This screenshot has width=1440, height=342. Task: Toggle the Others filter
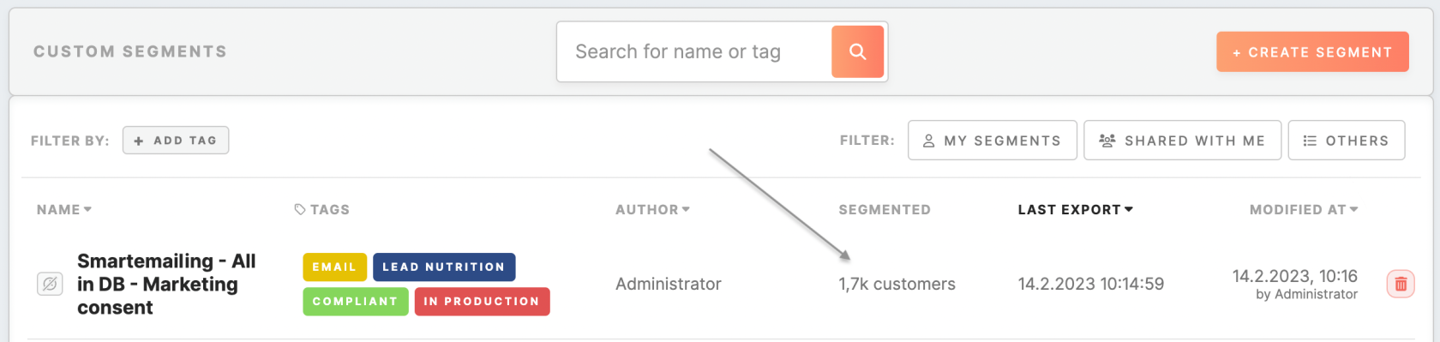(1347, 141)
